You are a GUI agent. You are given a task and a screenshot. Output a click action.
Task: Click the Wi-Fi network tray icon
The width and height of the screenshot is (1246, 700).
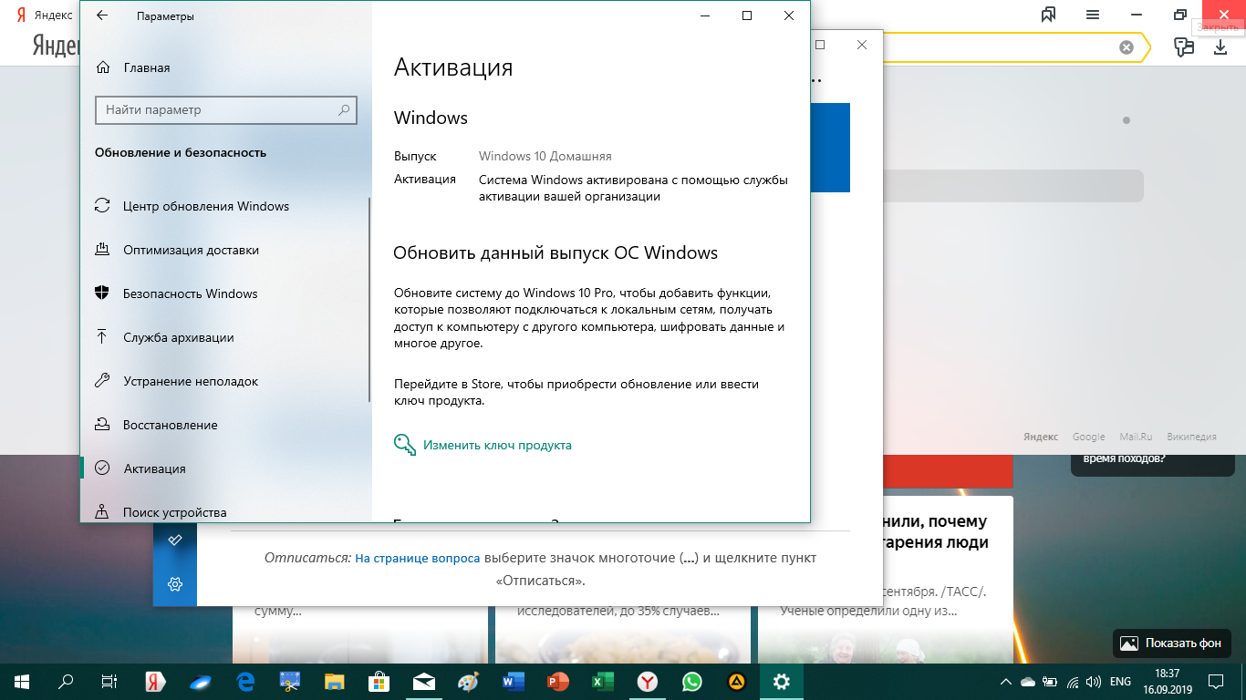(x=1073, y=681)
